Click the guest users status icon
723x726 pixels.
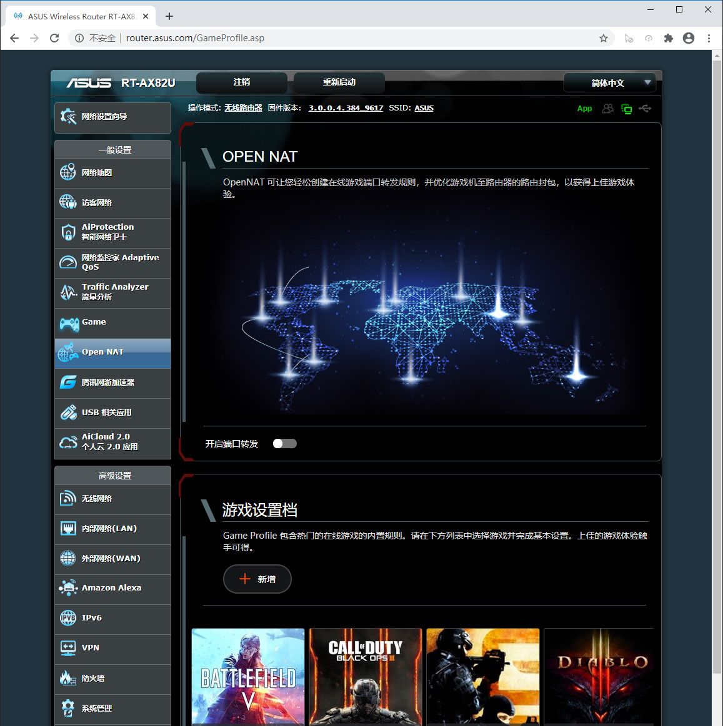(607, 109)
